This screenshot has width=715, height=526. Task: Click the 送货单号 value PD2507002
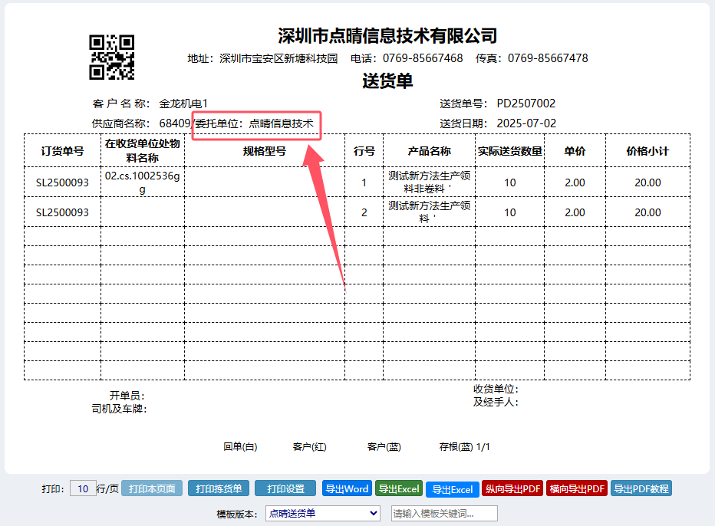coord(526,104)
